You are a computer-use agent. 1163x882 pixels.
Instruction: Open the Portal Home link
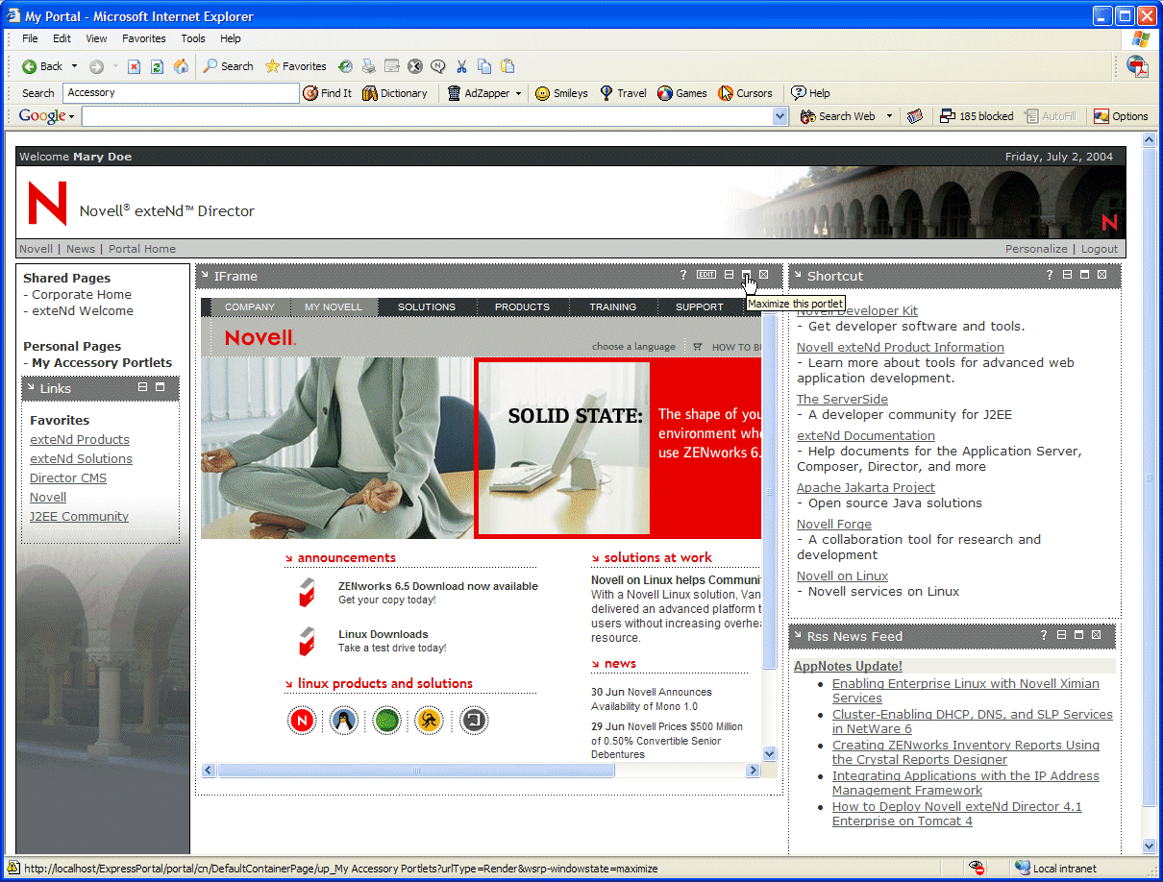point(142,249)
